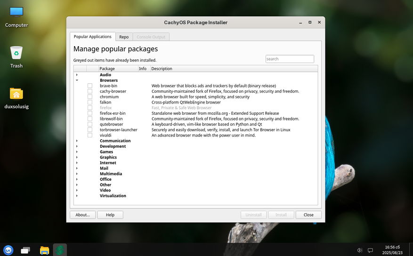
Task: Check the librewolf-bin box
Action: 90,119
